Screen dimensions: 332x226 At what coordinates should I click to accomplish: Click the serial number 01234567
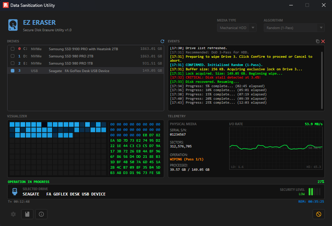[177, 135]
